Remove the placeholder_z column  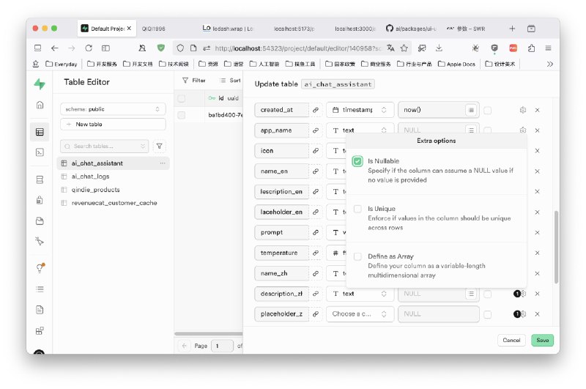pos(537,314)
